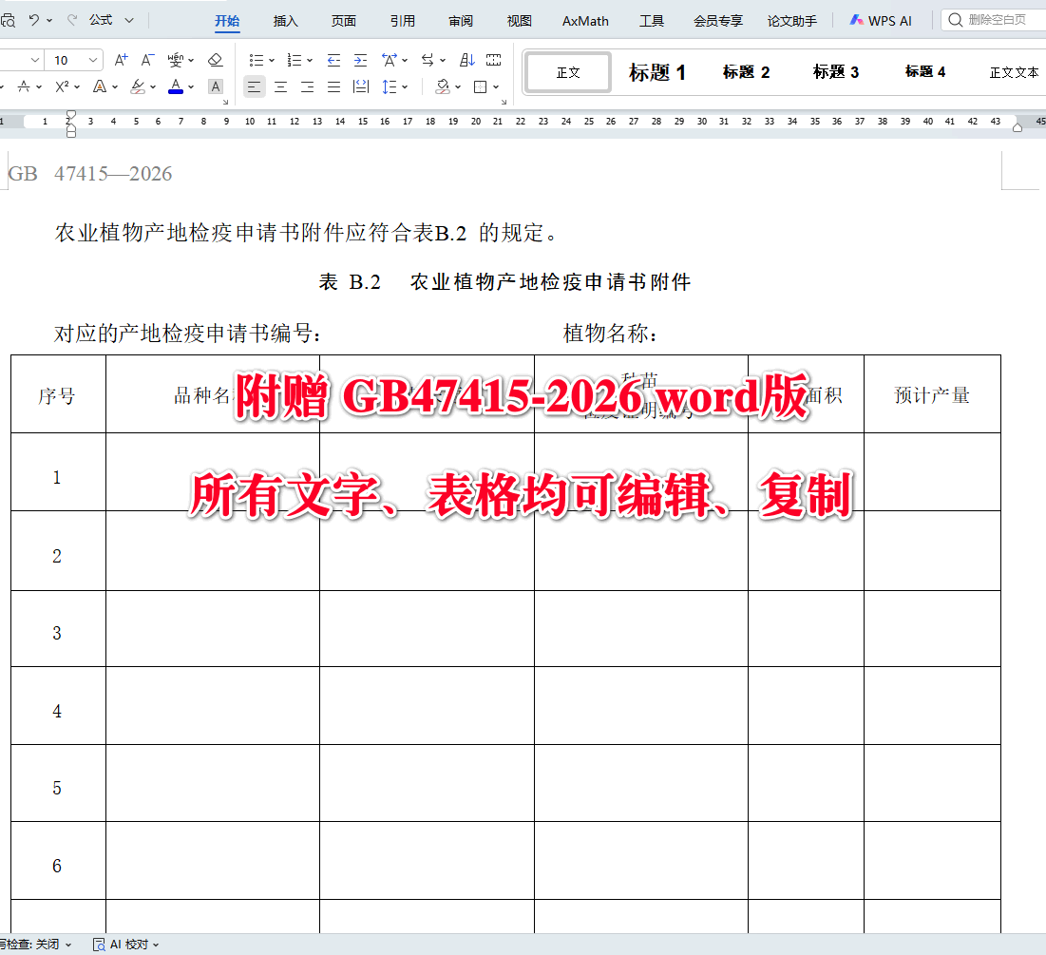Image resolution: width=1046 pixels, height=955 pixels.
Task: Toggle center alignment button
Action: 281,86
